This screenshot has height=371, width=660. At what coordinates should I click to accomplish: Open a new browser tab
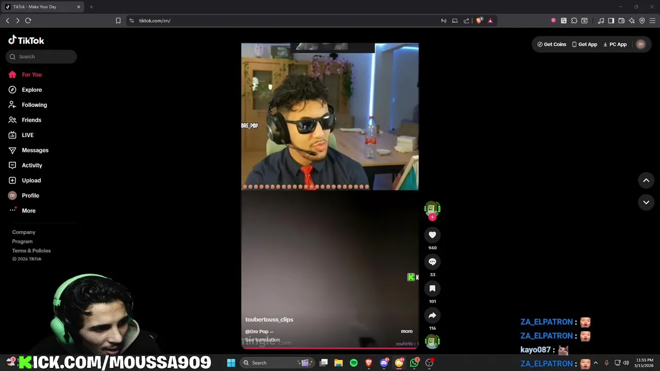[91, 7]
